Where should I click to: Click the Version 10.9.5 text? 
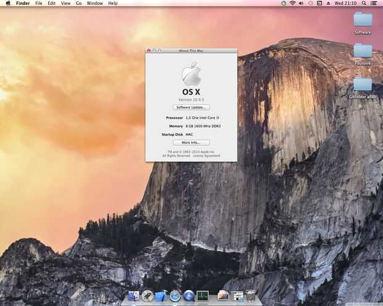click(x=192, y=99)
